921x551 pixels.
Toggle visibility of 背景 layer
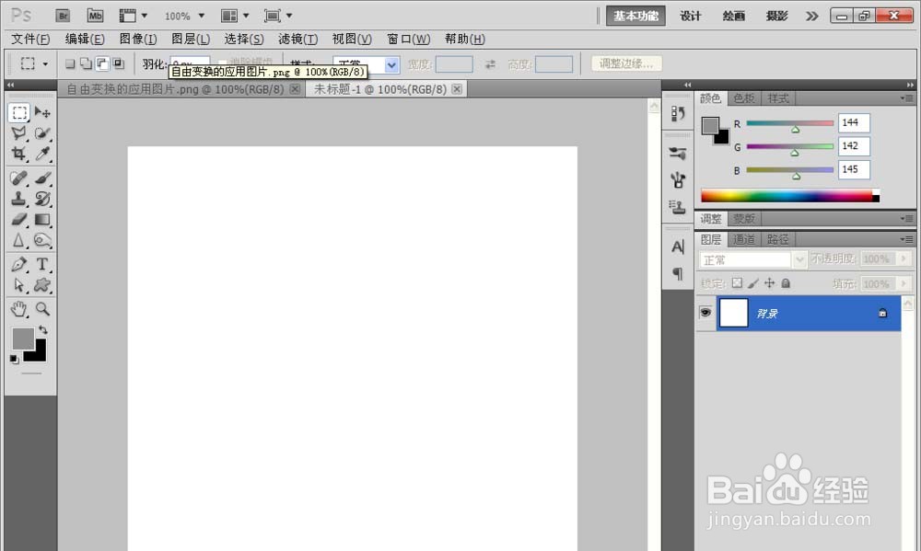705,313
